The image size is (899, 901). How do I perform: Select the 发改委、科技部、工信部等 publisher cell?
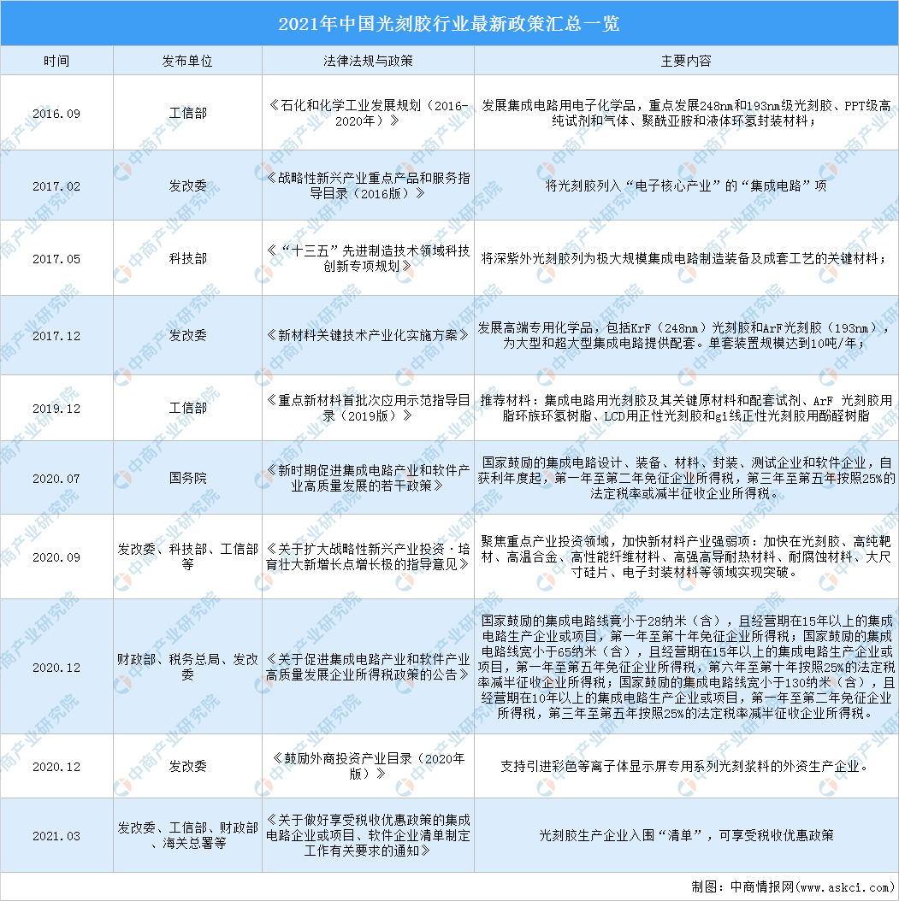(187, 557)
